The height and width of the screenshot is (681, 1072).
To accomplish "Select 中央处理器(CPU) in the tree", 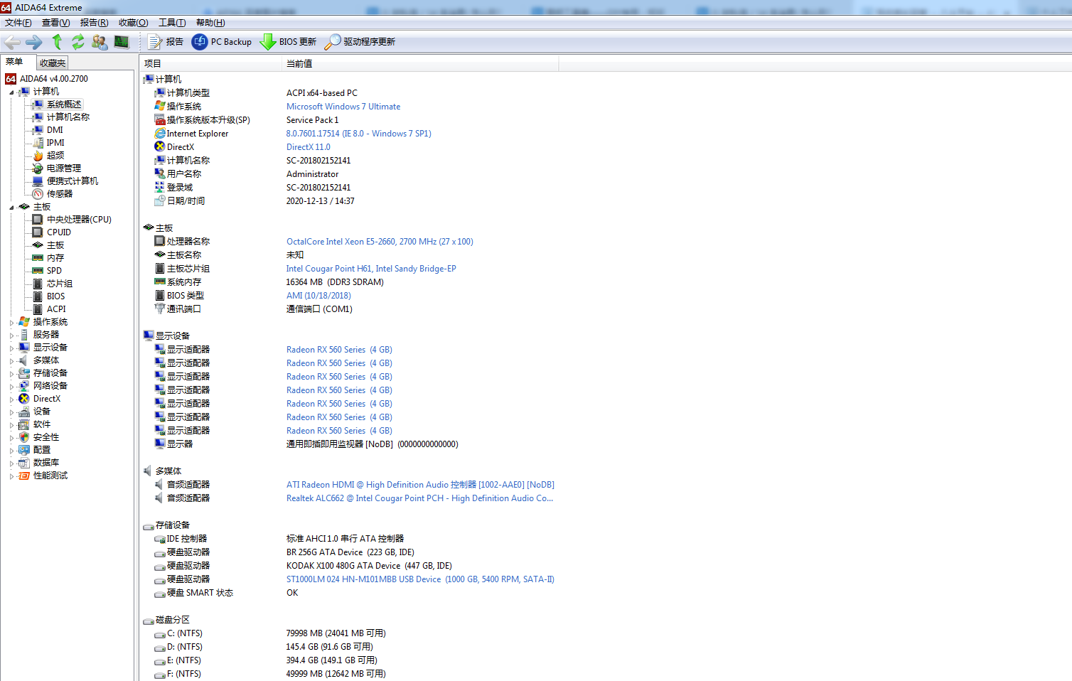I will pyautogui.click(x=79, y=220).
